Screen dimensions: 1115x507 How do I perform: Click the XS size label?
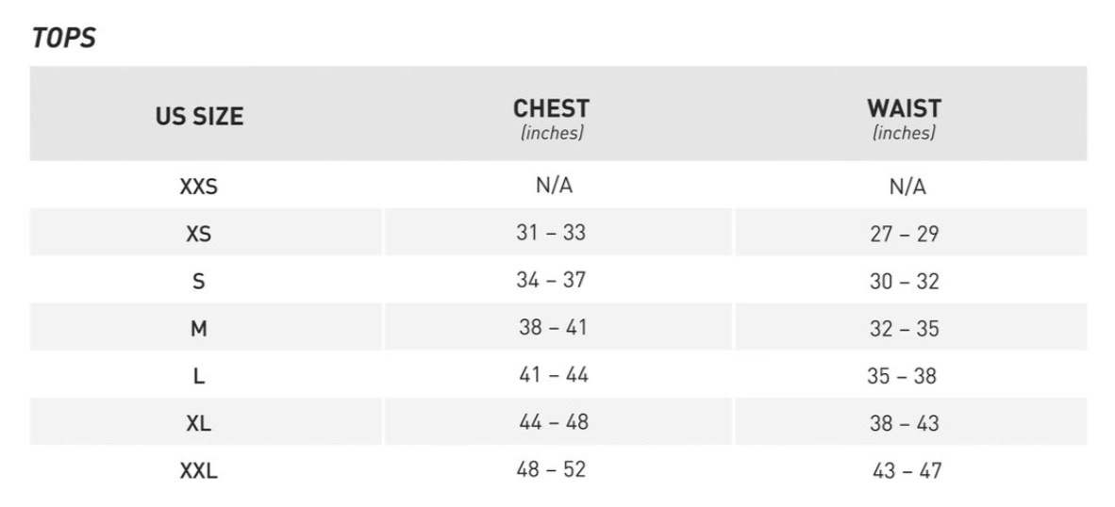[198, 234]
